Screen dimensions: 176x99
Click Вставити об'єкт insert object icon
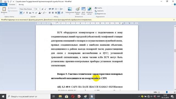click(89, 11)
